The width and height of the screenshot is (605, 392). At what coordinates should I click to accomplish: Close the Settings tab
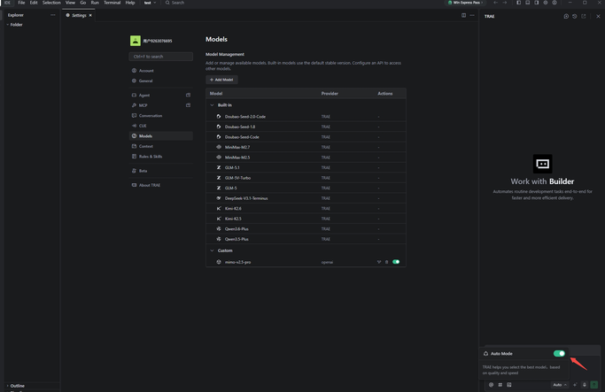coord(90,15)
